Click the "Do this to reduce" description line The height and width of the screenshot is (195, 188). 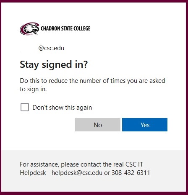tap(92, 81)
